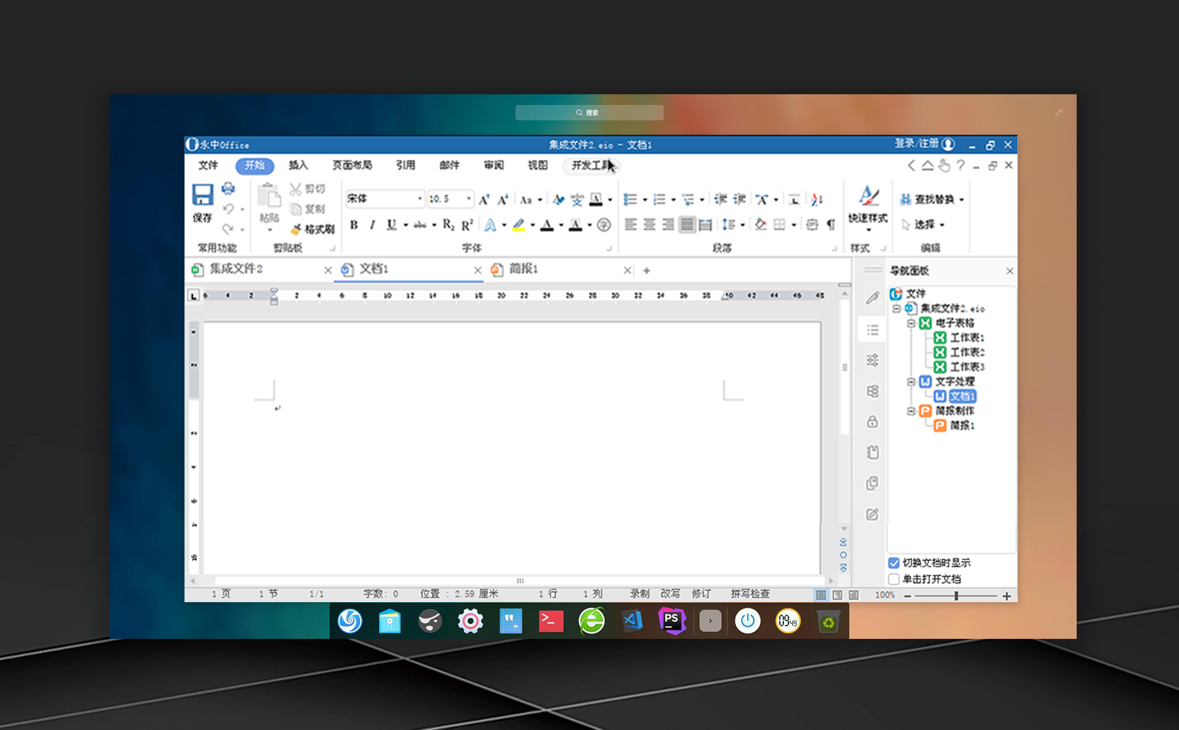Viewport: 1179px width, 730px height.
Task: Close the 导航面板 panel
Action: point(1009,271)
